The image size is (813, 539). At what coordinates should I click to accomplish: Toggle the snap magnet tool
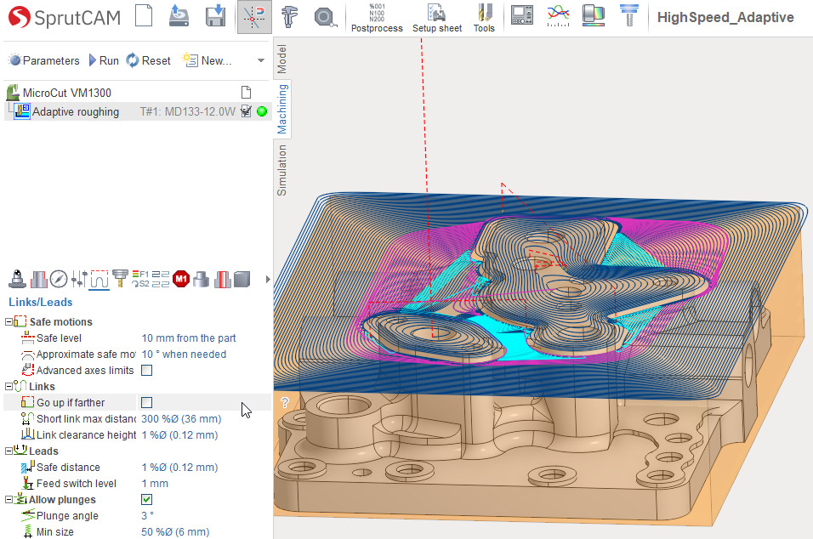tap(254, 17)
